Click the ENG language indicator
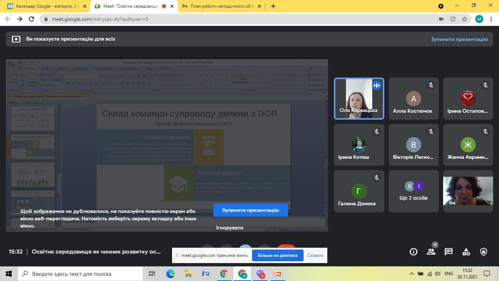The image size is (499, 281). point(449,274)
